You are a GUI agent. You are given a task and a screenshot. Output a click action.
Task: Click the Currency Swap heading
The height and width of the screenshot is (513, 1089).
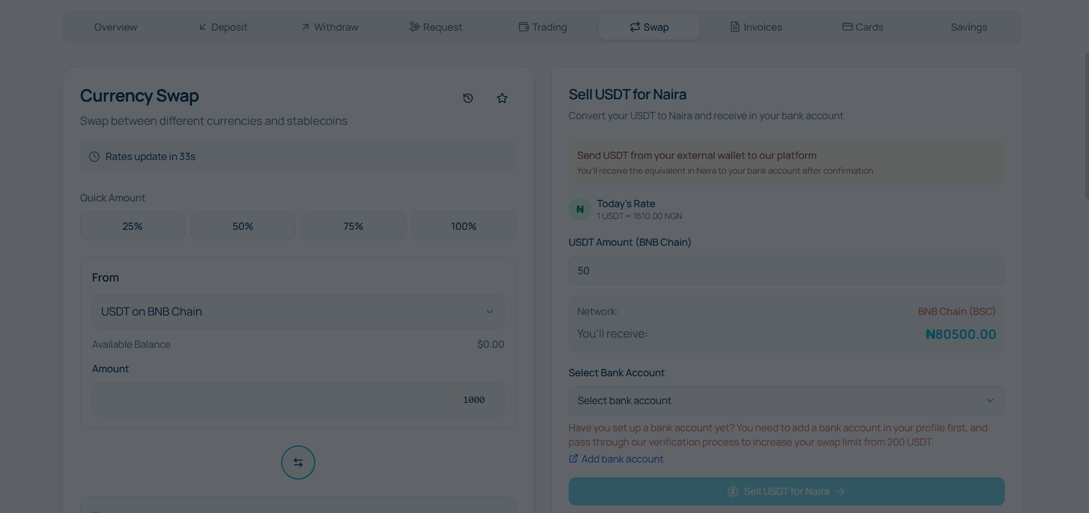pos(140,96)
